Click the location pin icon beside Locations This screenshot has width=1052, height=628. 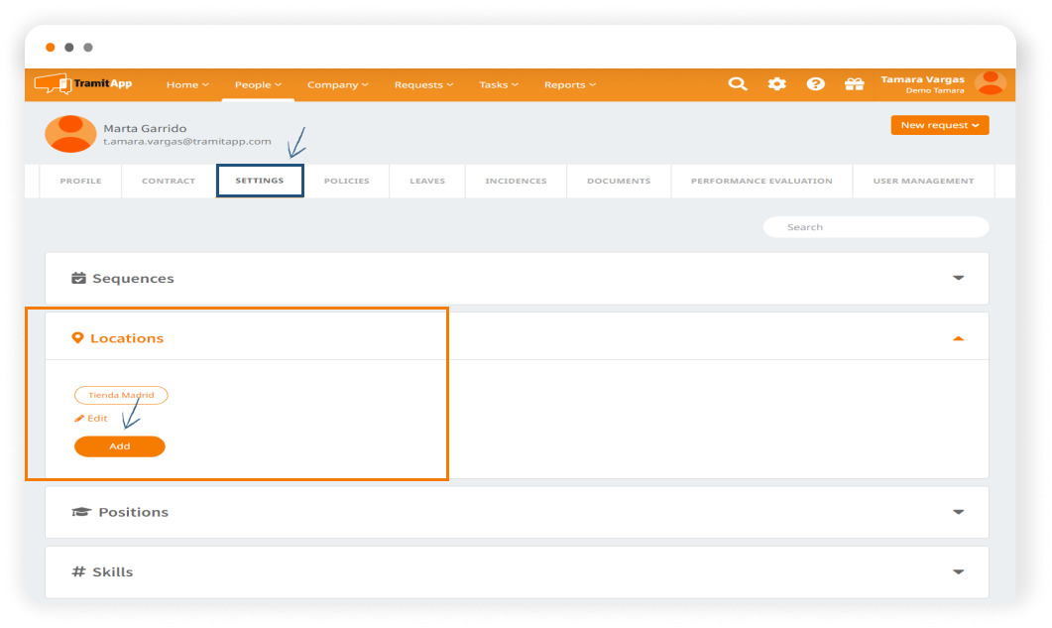tap(78, 337)
